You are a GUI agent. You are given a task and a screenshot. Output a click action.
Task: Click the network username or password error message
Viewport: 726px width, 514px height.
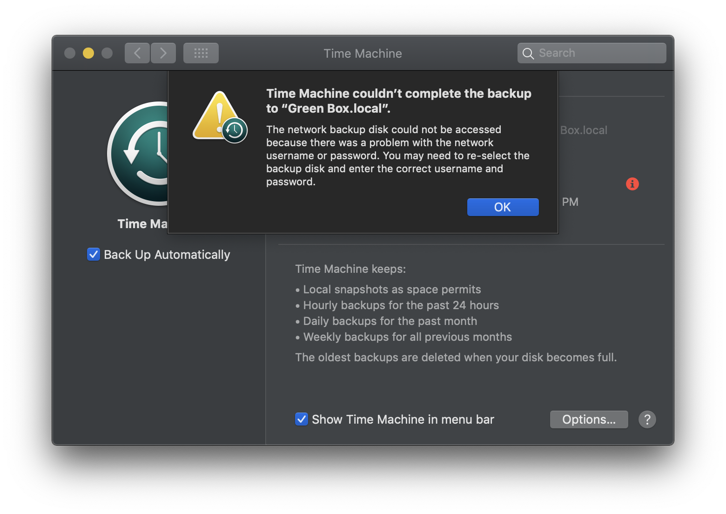click(x=398, y=156)
